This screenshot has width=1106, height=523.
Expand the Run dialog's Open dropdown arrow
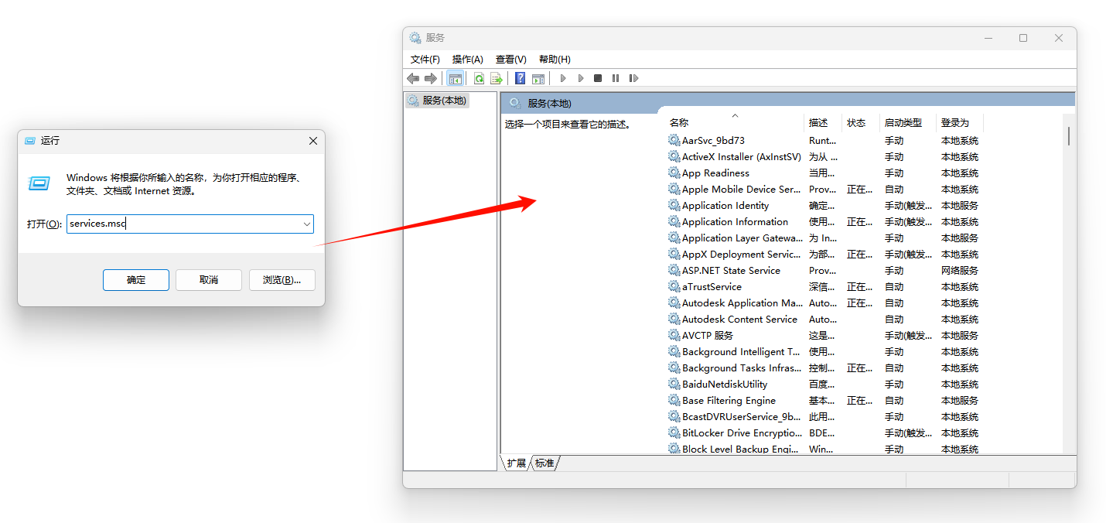coord(306,224)
